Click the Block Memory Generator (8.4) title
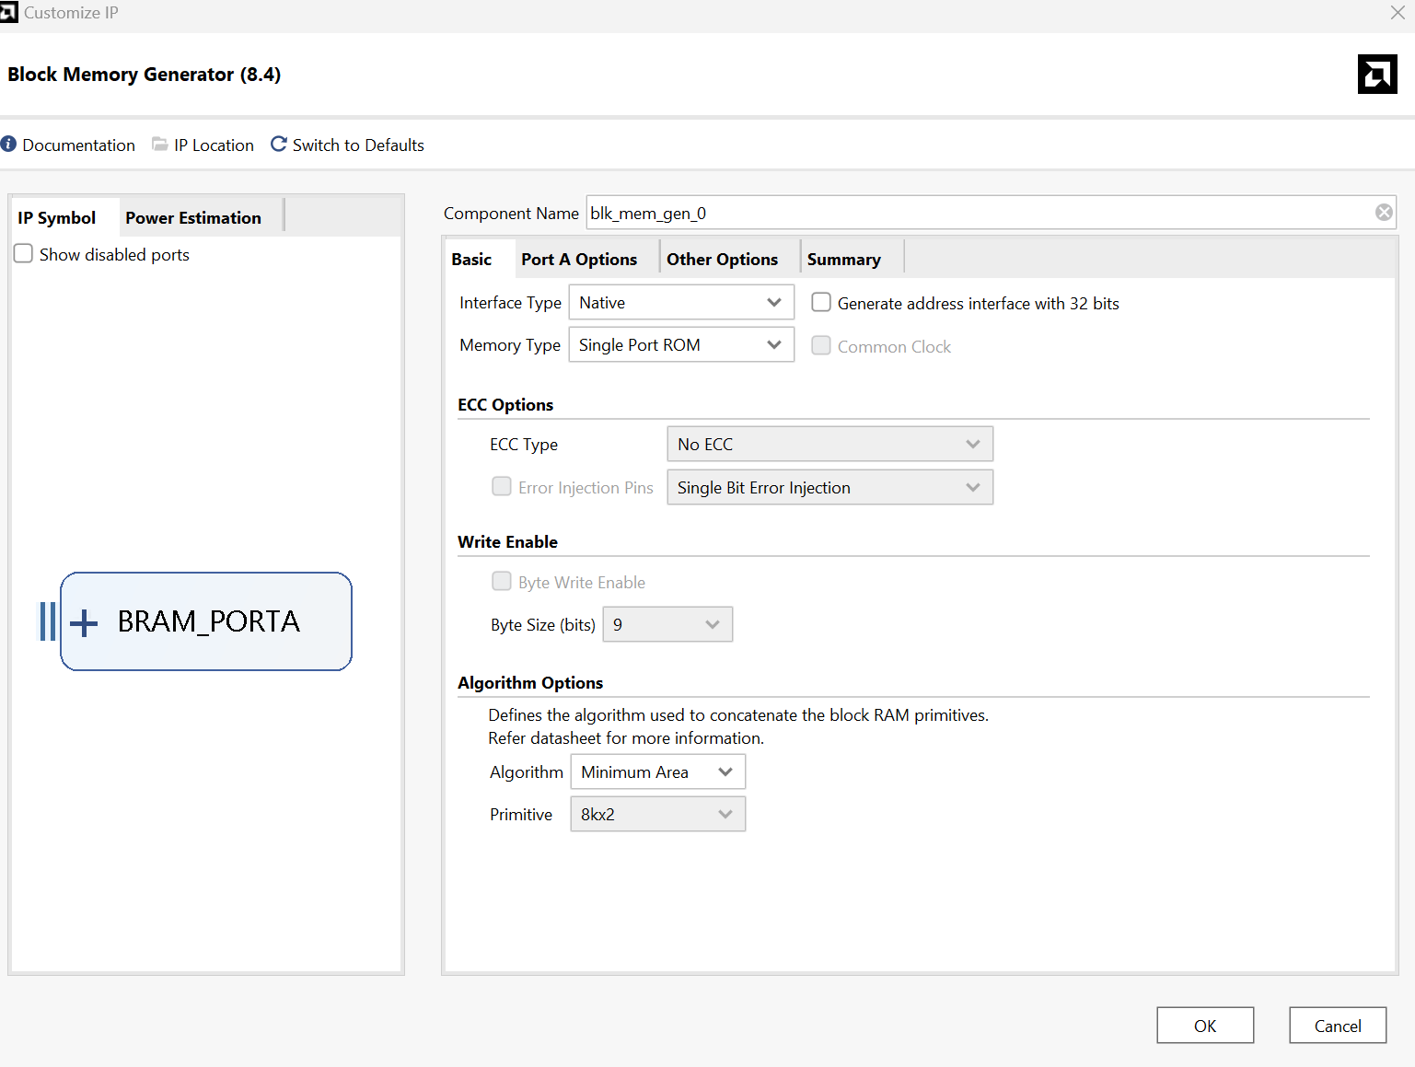The image size is (1415, 1067). [145, 75]
